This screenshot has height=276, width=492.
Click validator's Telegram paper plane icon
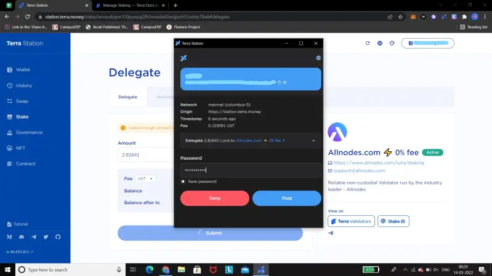coord(331,233)
